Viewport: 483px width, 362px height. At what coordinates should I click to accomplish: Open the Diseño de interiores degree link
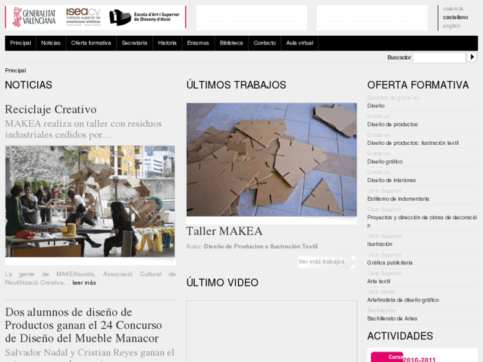(x=391, y=180)
